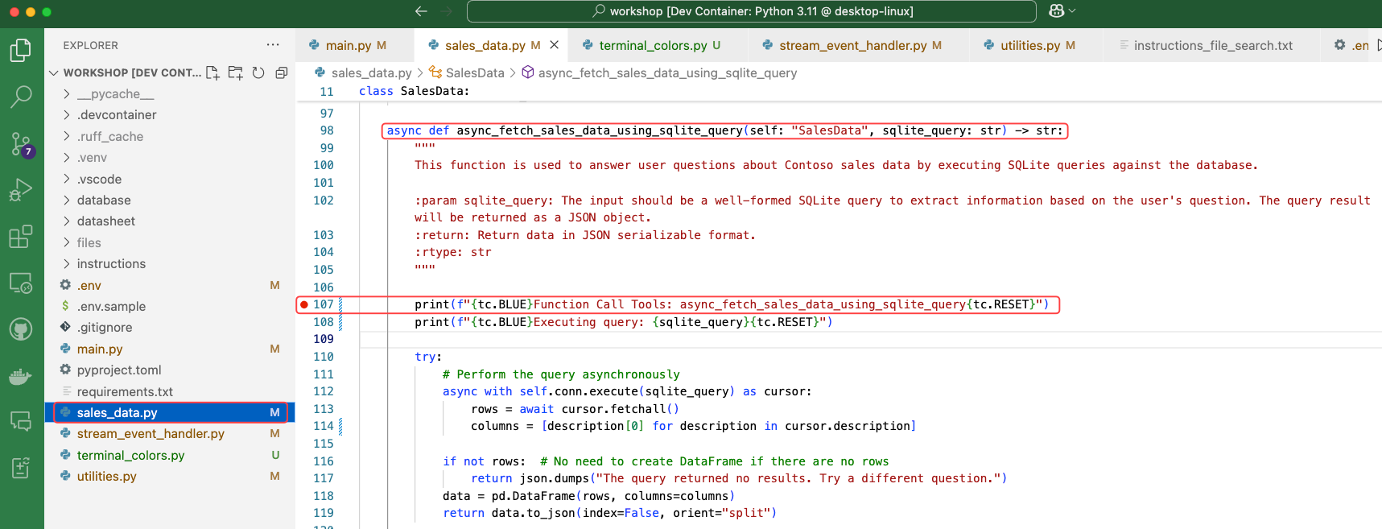Click the workshop command center search box
The height and width of the screenshot is (529, 1382).
pos(751,11)
